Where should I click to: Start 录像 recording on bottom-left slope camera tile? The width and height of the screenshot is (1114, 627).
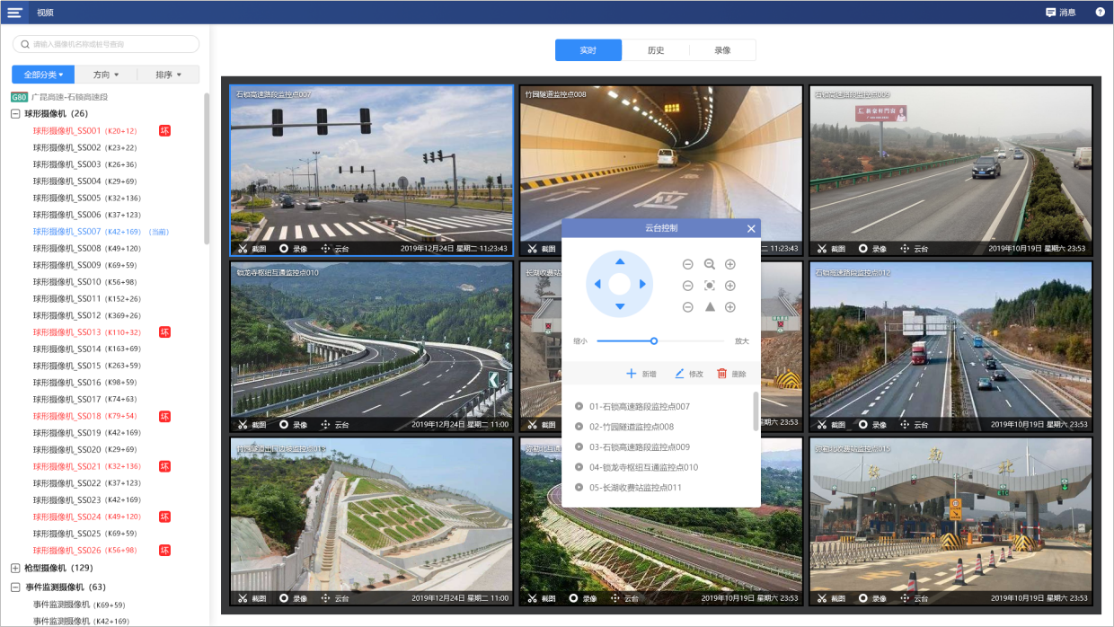pos(294,598)
